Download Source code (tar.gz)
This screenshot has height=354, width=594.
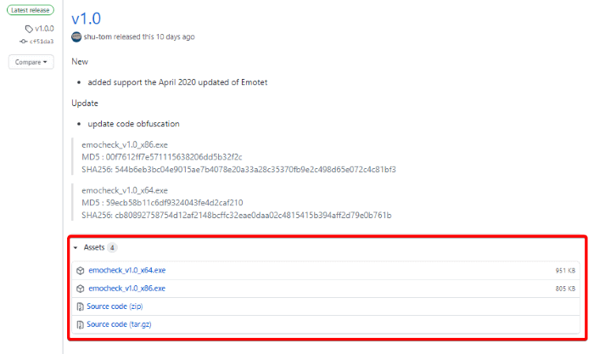coord(119,324)
